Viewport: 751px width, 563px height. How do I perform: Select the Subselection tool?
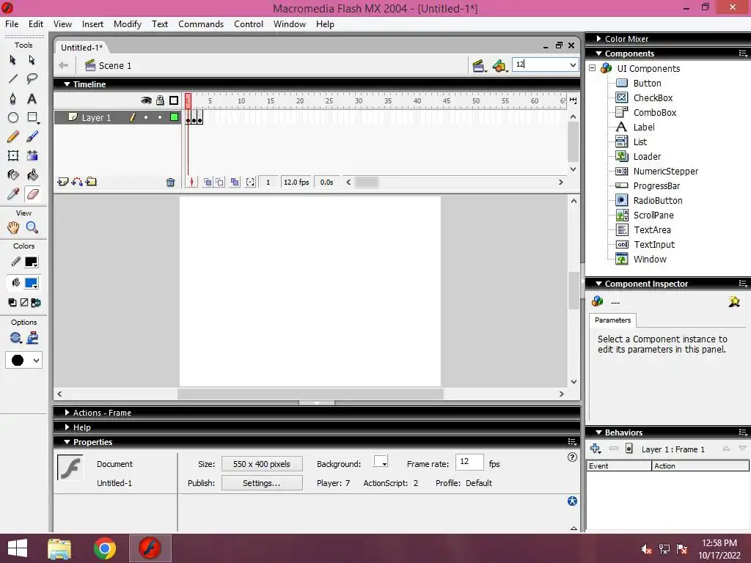tap(32, 60)
